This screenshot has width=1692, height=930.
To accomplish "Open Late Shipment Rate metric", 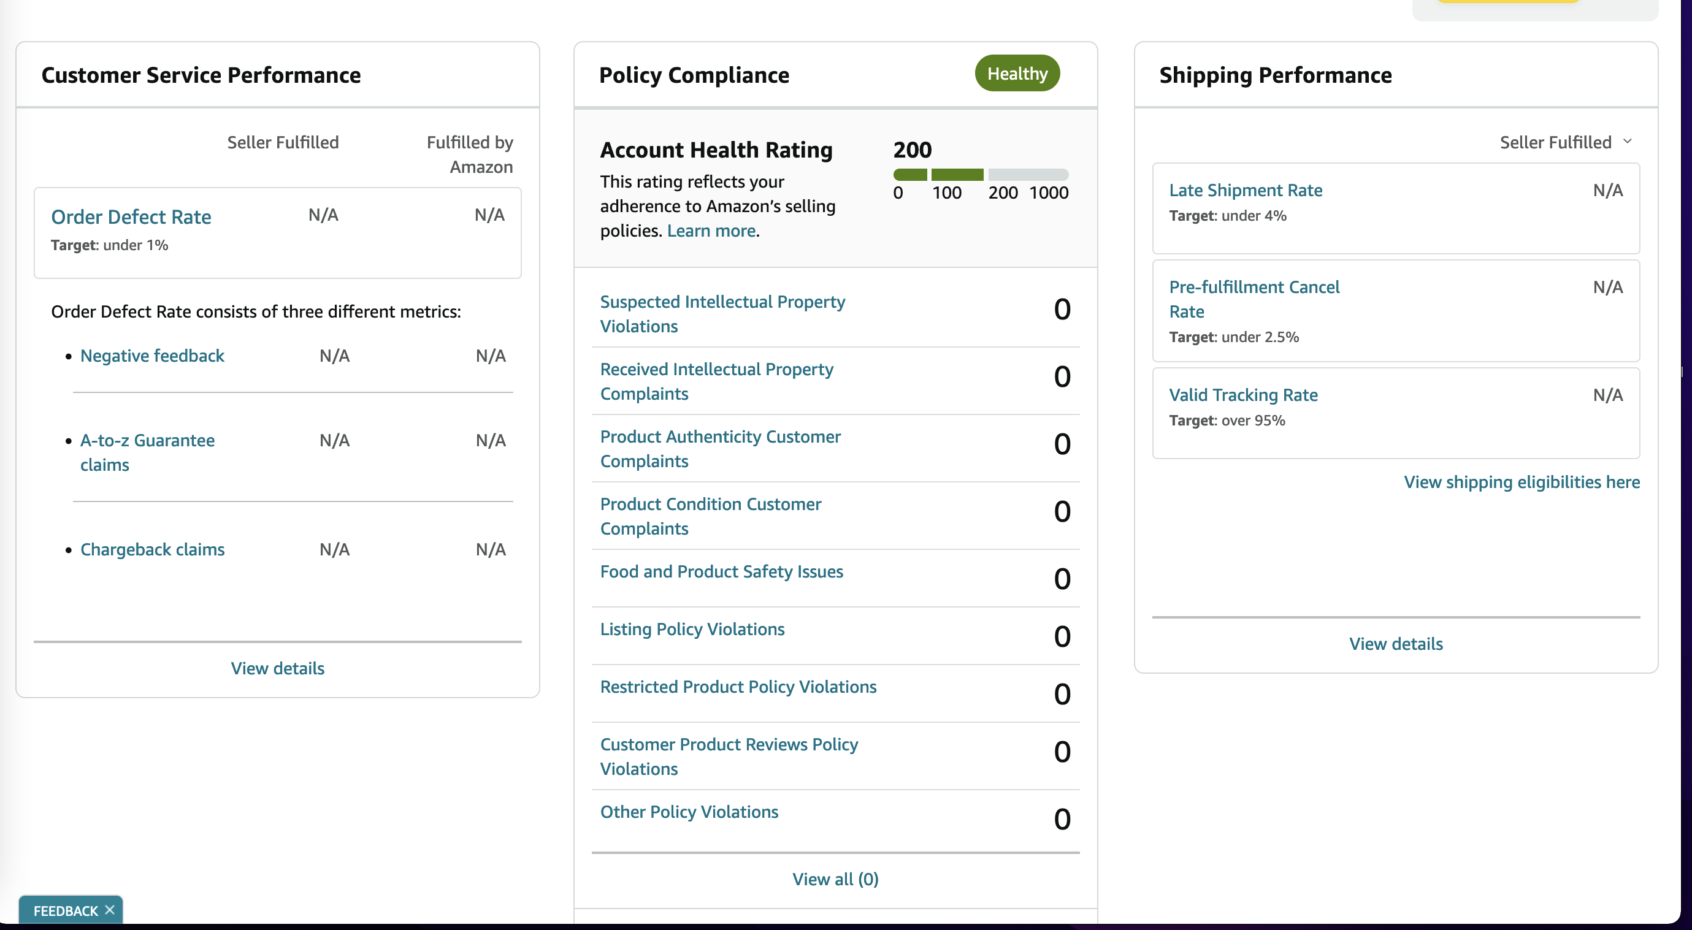I will click(1246, 190).
